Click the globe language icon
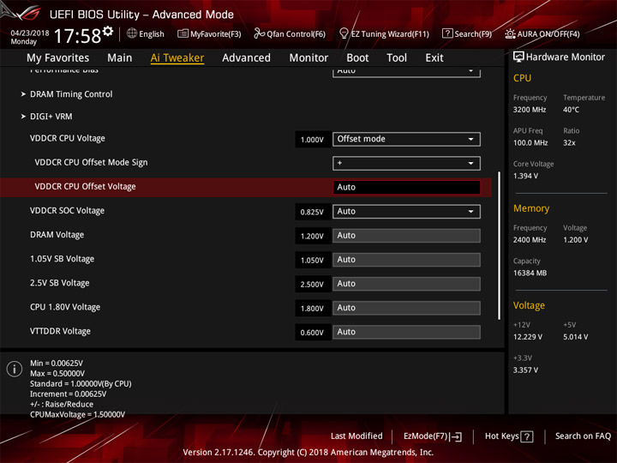This screenshot has height=463, width=617. click(x=132, y=33)
